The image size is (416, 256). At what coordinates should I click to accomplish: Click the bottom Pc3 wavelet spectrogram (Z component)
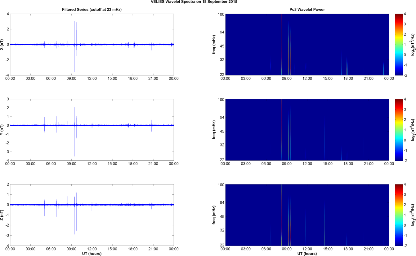tap(307, 215)
